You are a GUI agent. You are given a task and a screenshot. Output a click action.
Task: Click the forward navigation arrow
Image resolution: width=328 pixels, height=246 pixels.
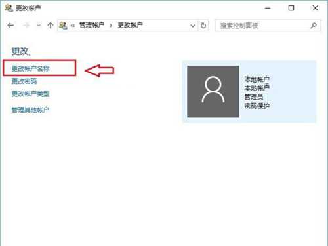tap(26, 26)
